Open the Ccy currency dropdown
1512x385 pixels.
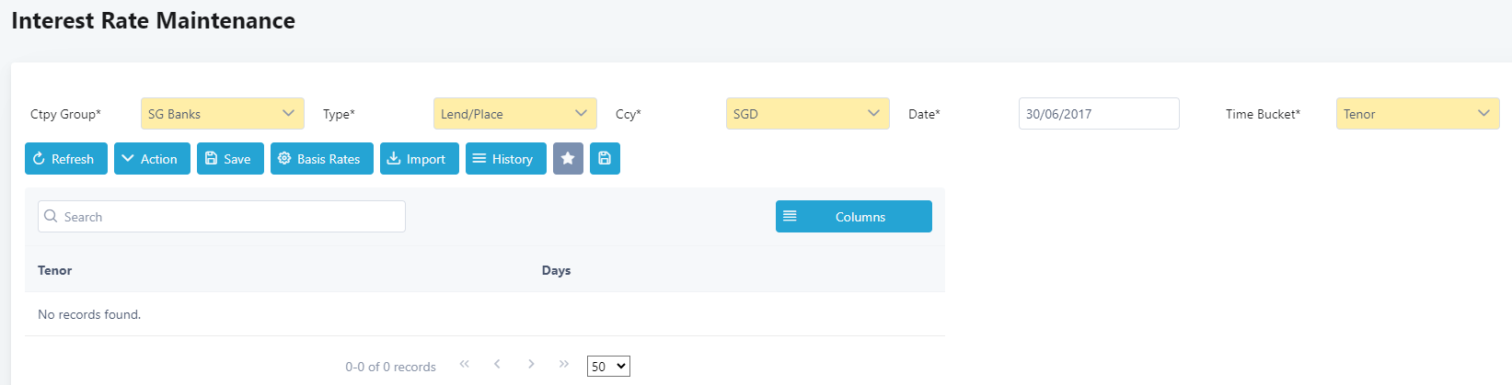[807, 114]
